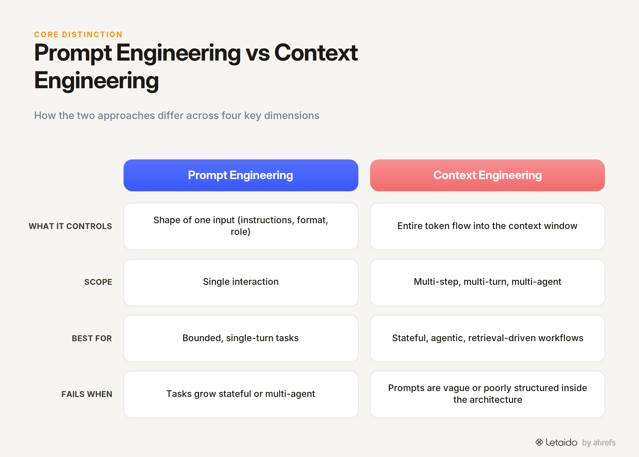
Task: Click the orange CORE DISTINCTION label
Action: click(x=78, y=35)
